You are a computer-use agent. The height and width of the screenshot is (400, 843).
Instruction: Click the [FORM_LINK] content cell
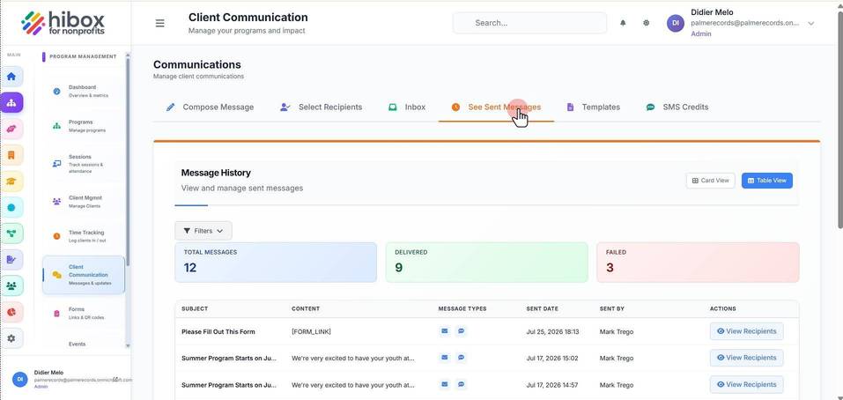point(311,332)
